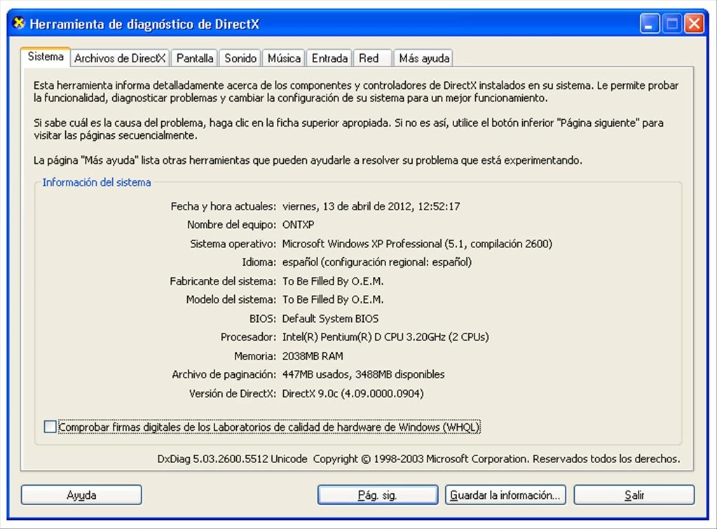Screen dimensions: 717x529
Task: Open the Entrada tab
Action: tap(329, 58)
